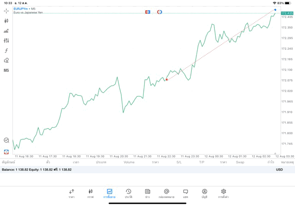This screenshot has height=206, width=295.
Task: Tap the red-blue circular icon at top
Action: pyautogui.click(x=159, y=12)
